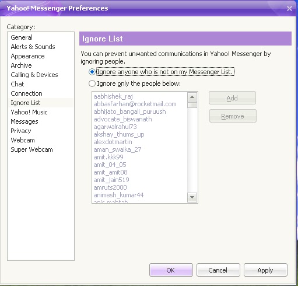
Task: Click the Add button
Action: pos(232,98)
